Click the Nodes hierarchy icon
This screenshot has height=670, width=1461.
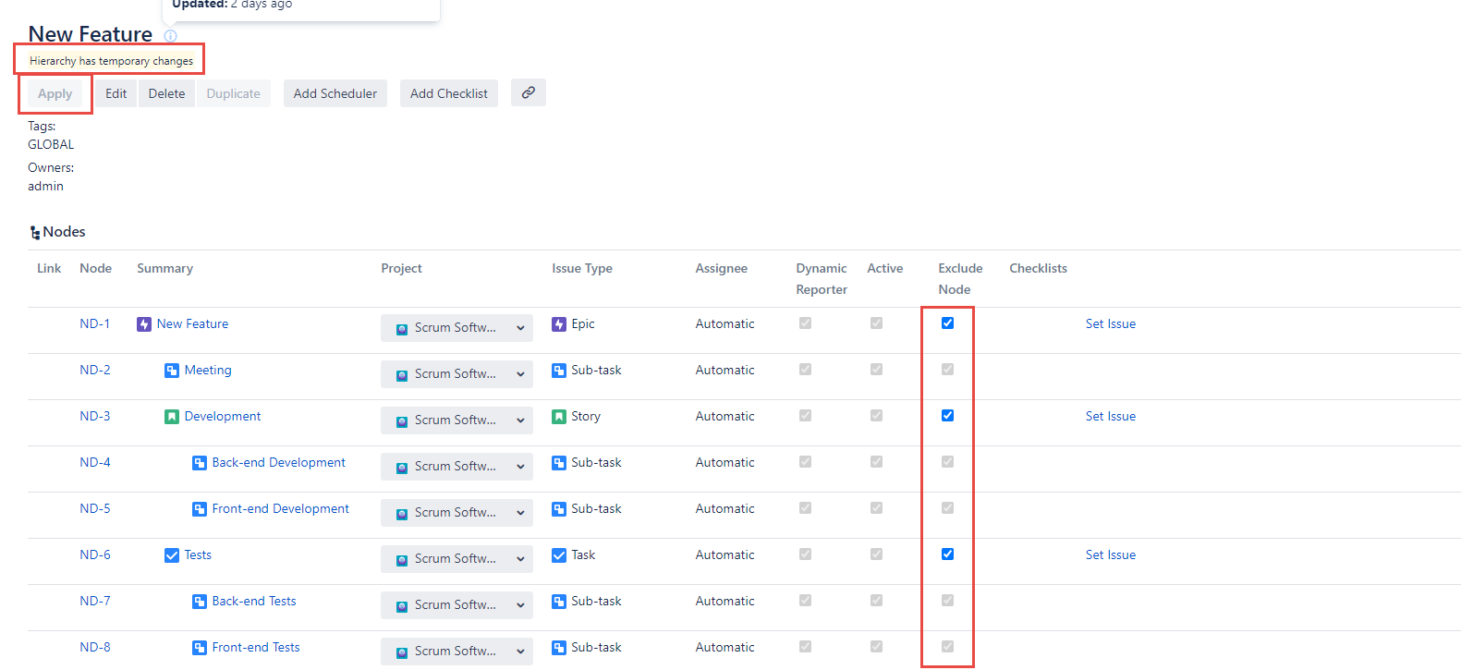point(35,233)
